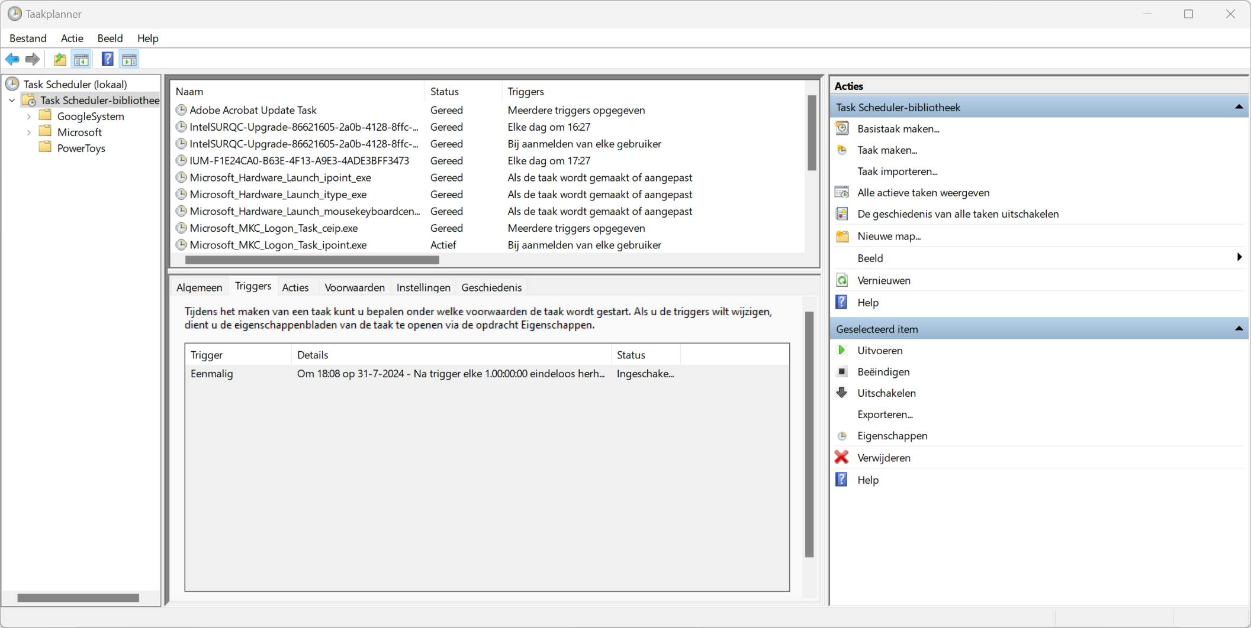The height and width of the screenshot is (628, 1251).
Task: Open the Actie menu
Action: 72,38
